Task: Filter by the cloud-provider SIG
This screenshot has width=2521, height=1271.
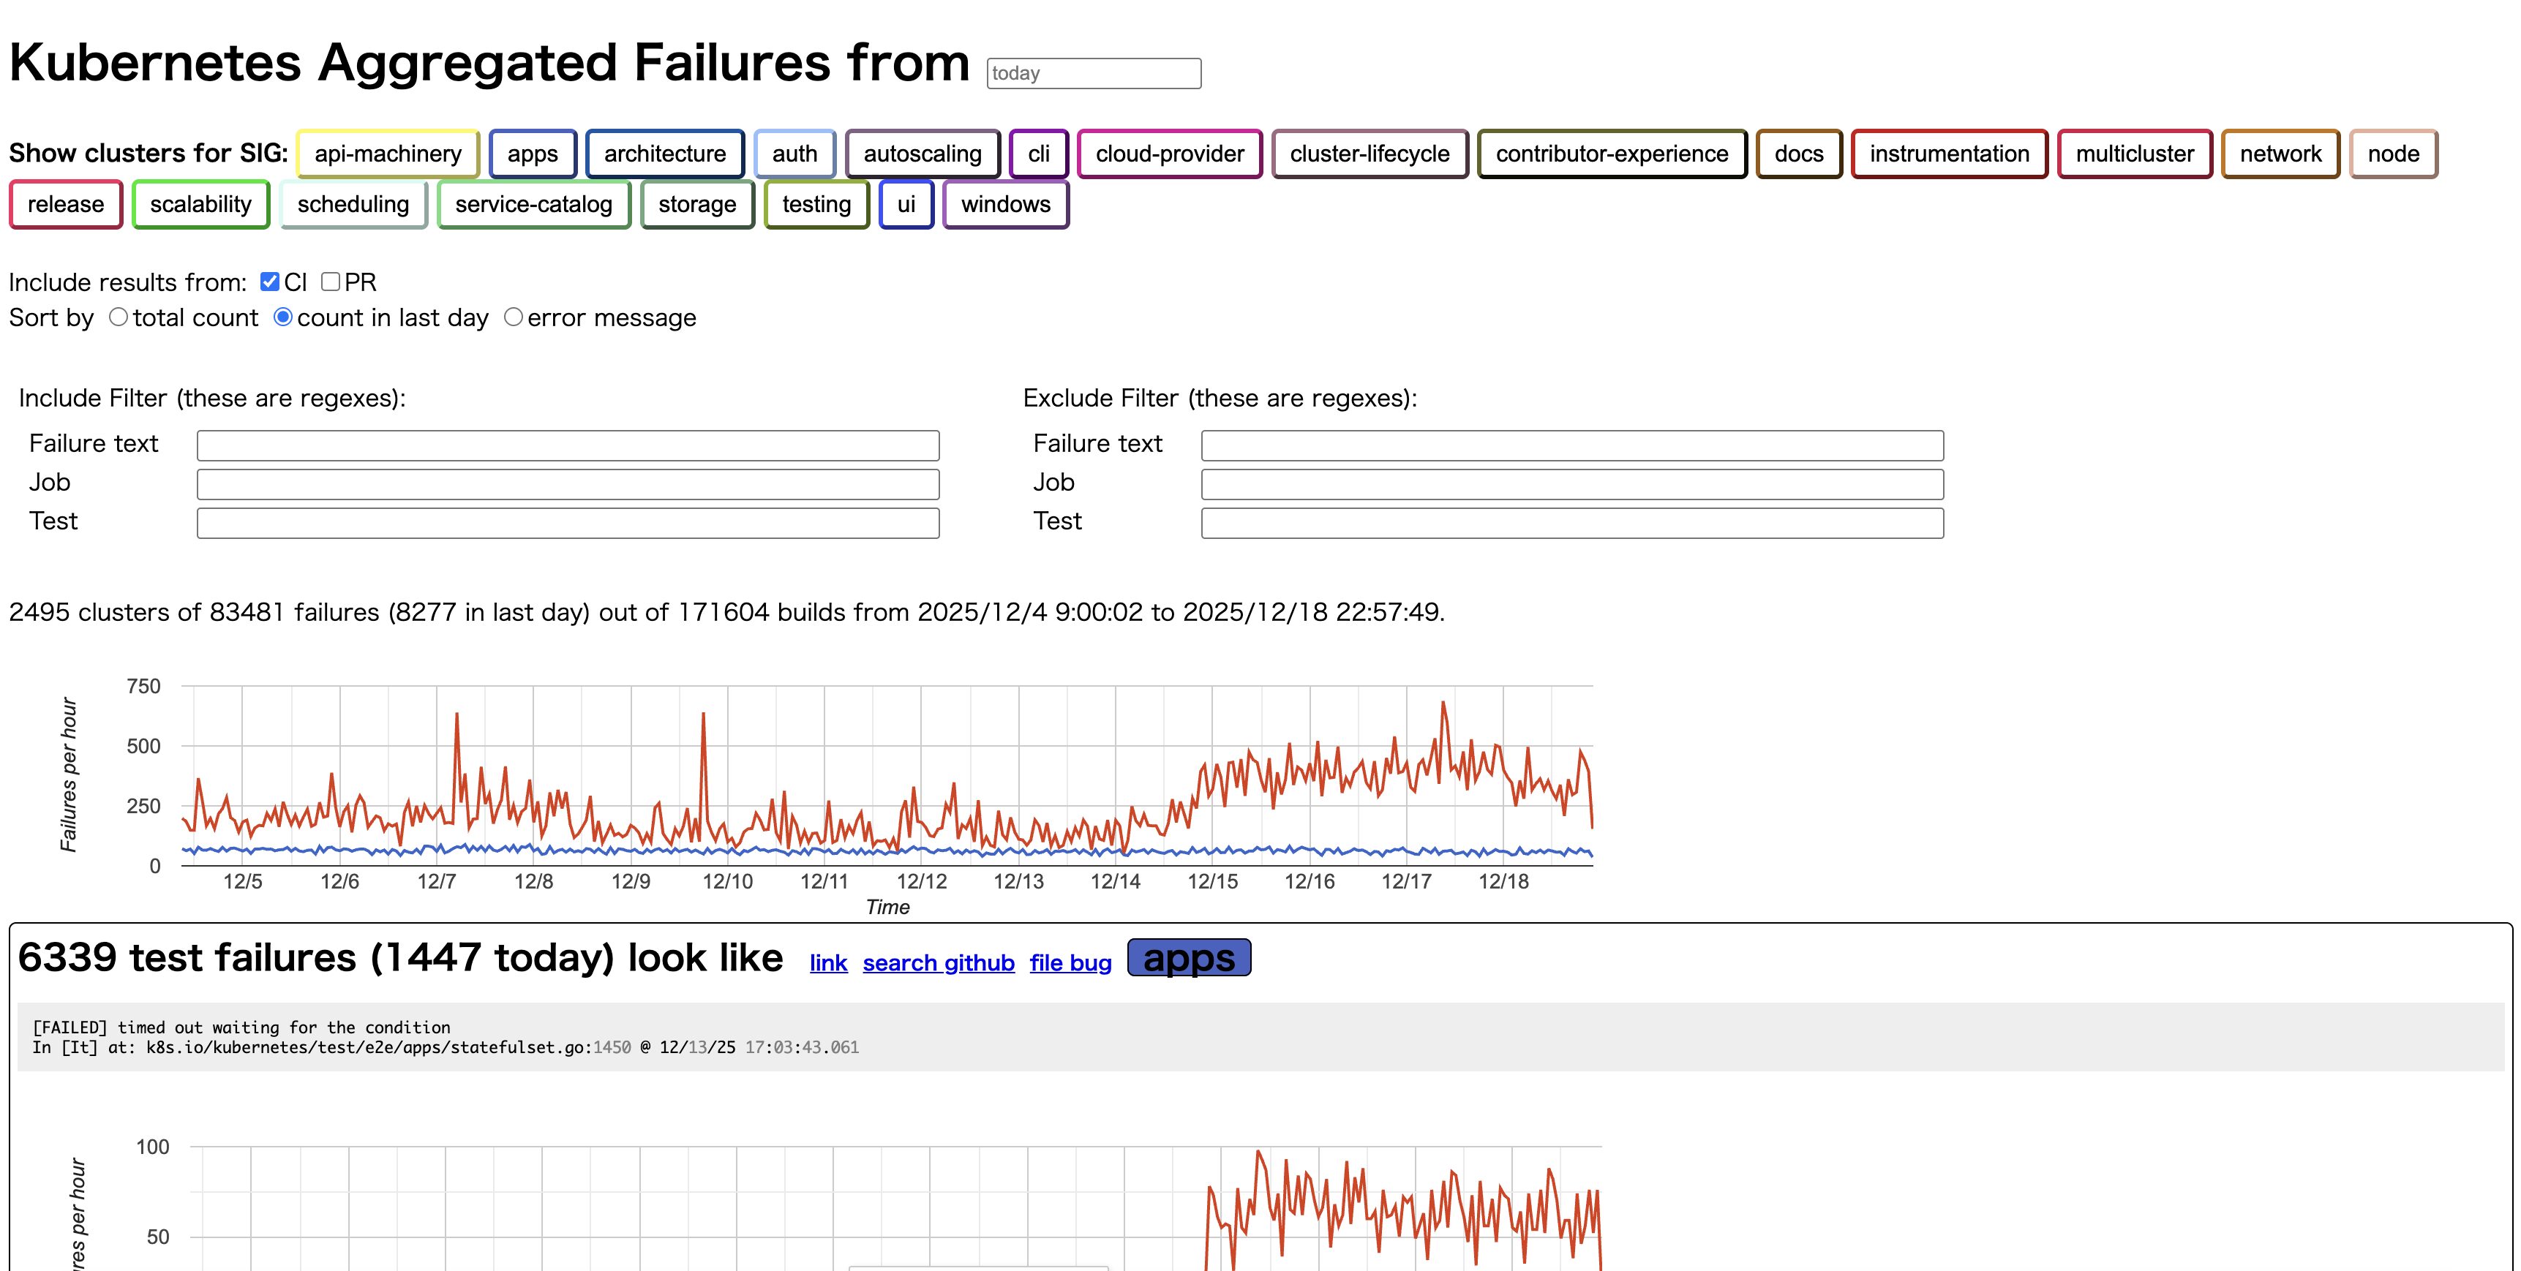Action: point(1170,154)
